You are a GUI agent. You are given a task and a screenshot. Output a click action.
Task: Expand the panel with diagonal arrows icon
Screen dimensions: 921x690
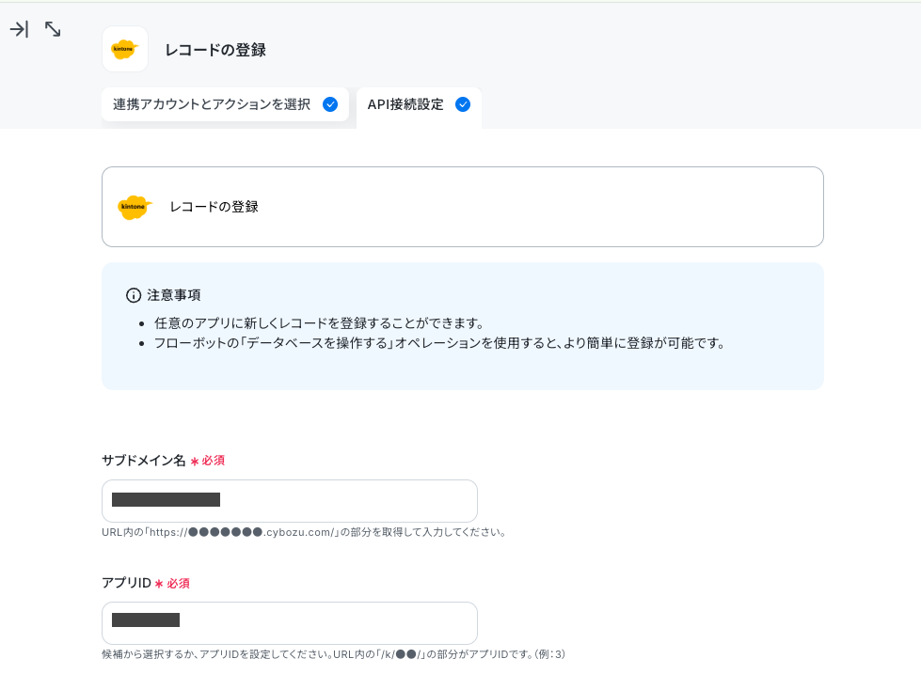pyautogui.click(x=53, y=29)
